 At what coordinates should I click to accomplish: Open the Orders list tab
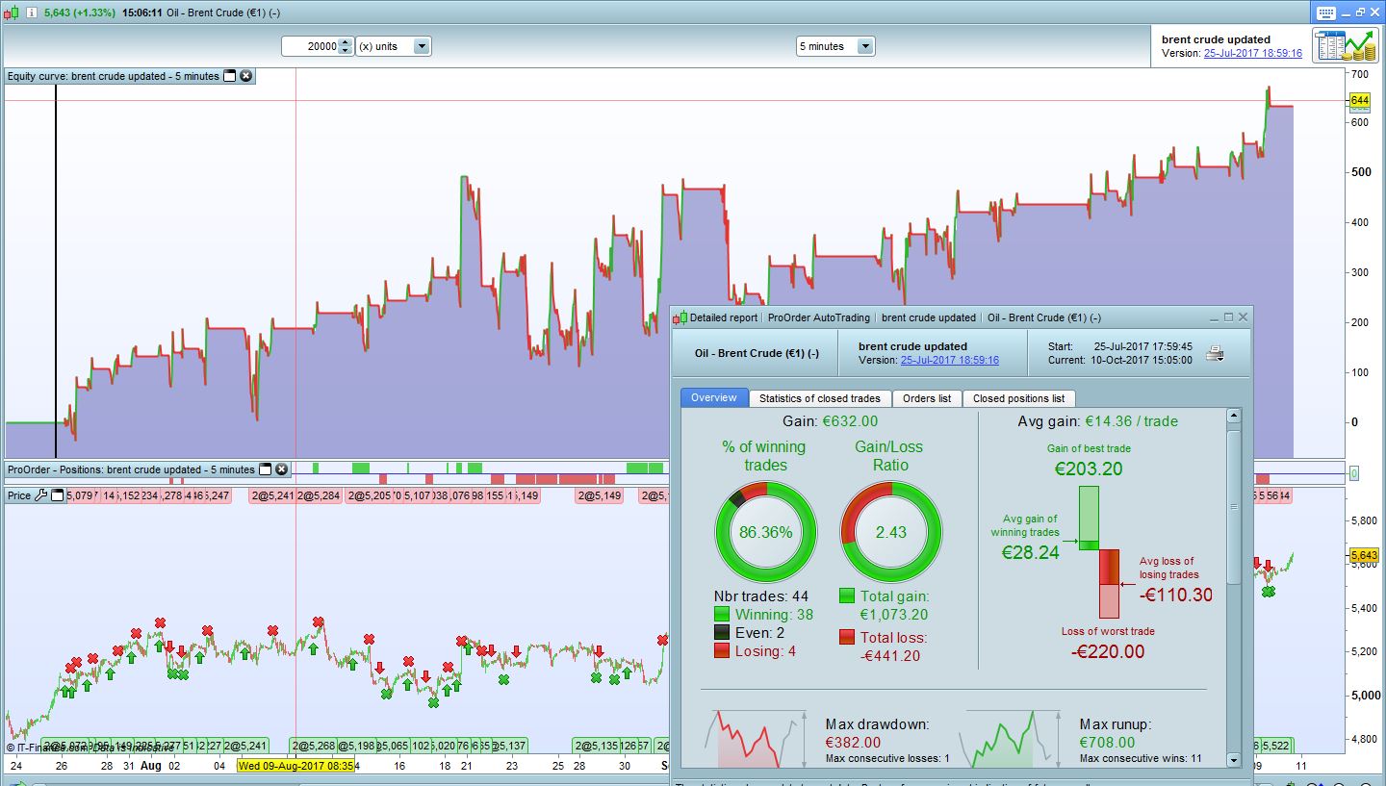point(926,398)
